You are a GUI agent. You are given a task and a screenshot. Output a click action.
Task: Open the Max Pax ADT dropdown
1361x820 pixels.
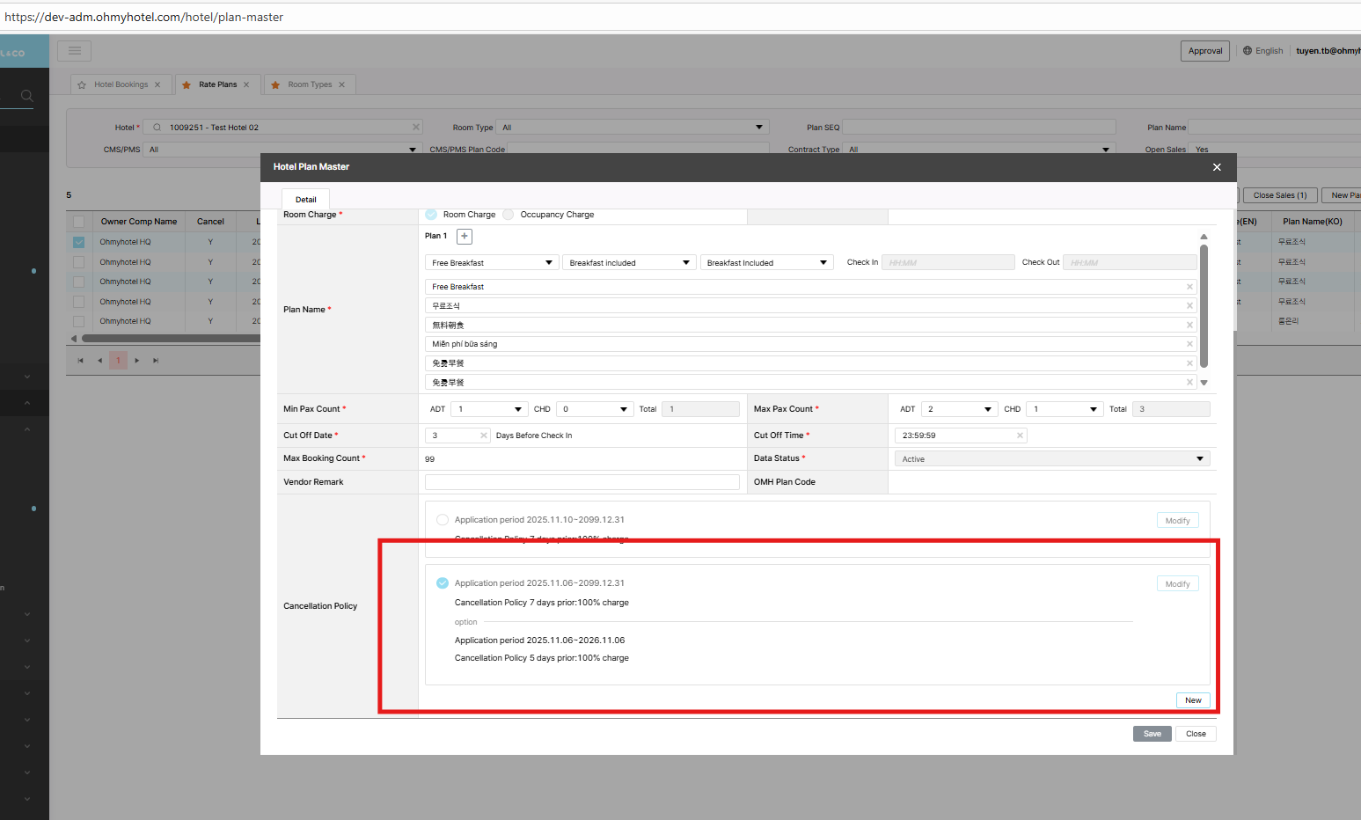959,409
